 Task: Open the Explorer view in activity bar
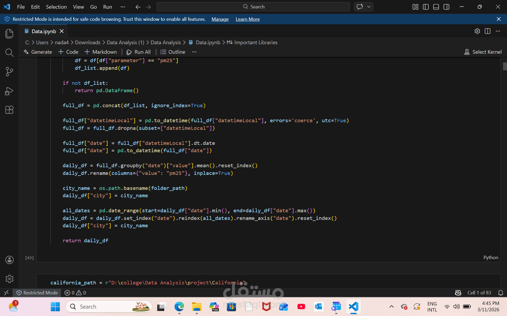[9, 33]
